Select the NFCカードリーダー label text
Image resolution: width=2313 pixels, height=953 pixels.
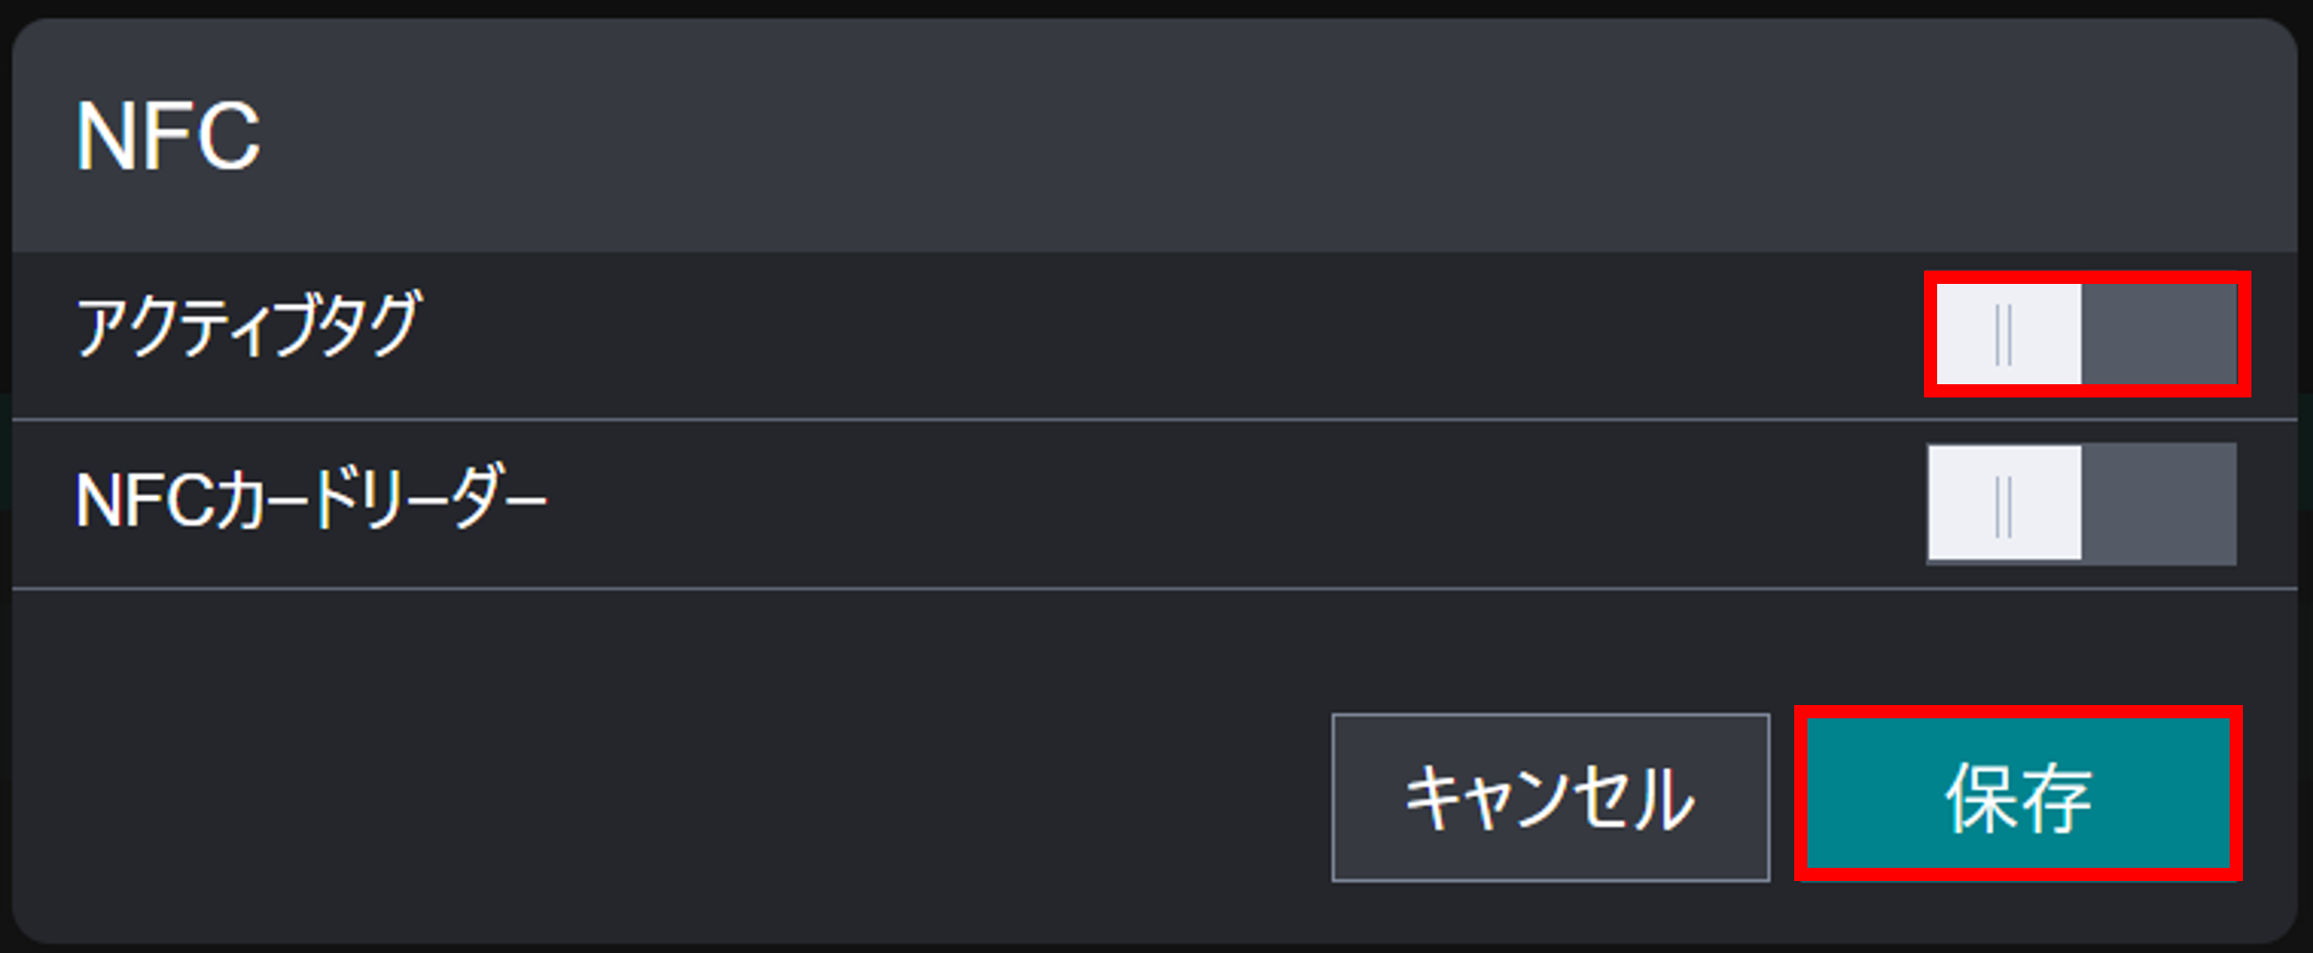[311, 499]
